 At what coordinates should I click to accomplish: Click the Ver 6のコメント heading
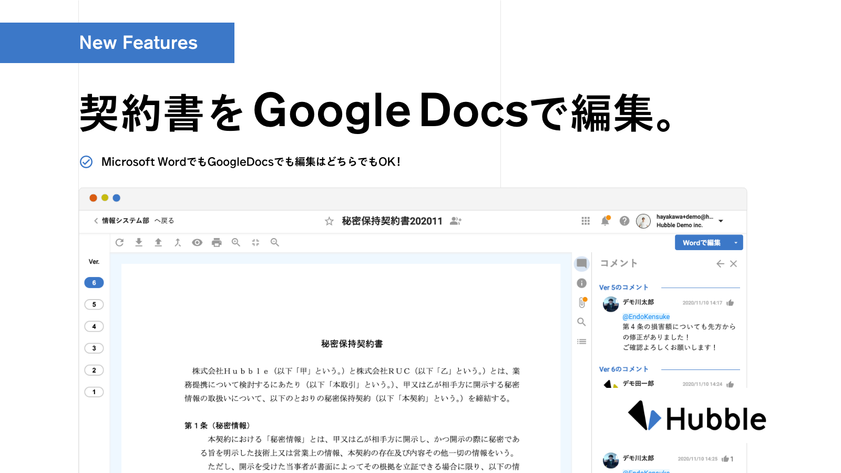pos(624,369)
